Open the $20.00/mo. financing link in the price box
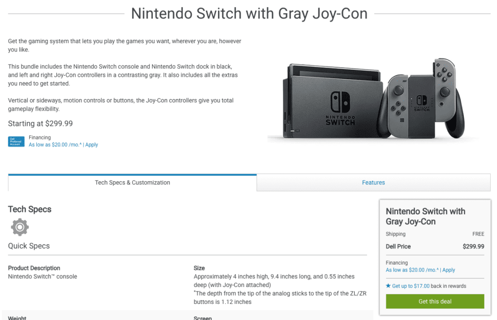 (x=412, y=270)
